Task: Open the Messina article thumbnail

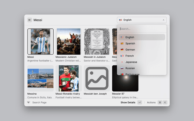Action: coord(40,78)
